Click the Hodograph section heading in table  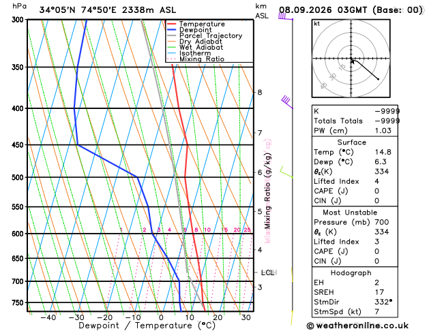pyautogui.click(x=351, y=273)
